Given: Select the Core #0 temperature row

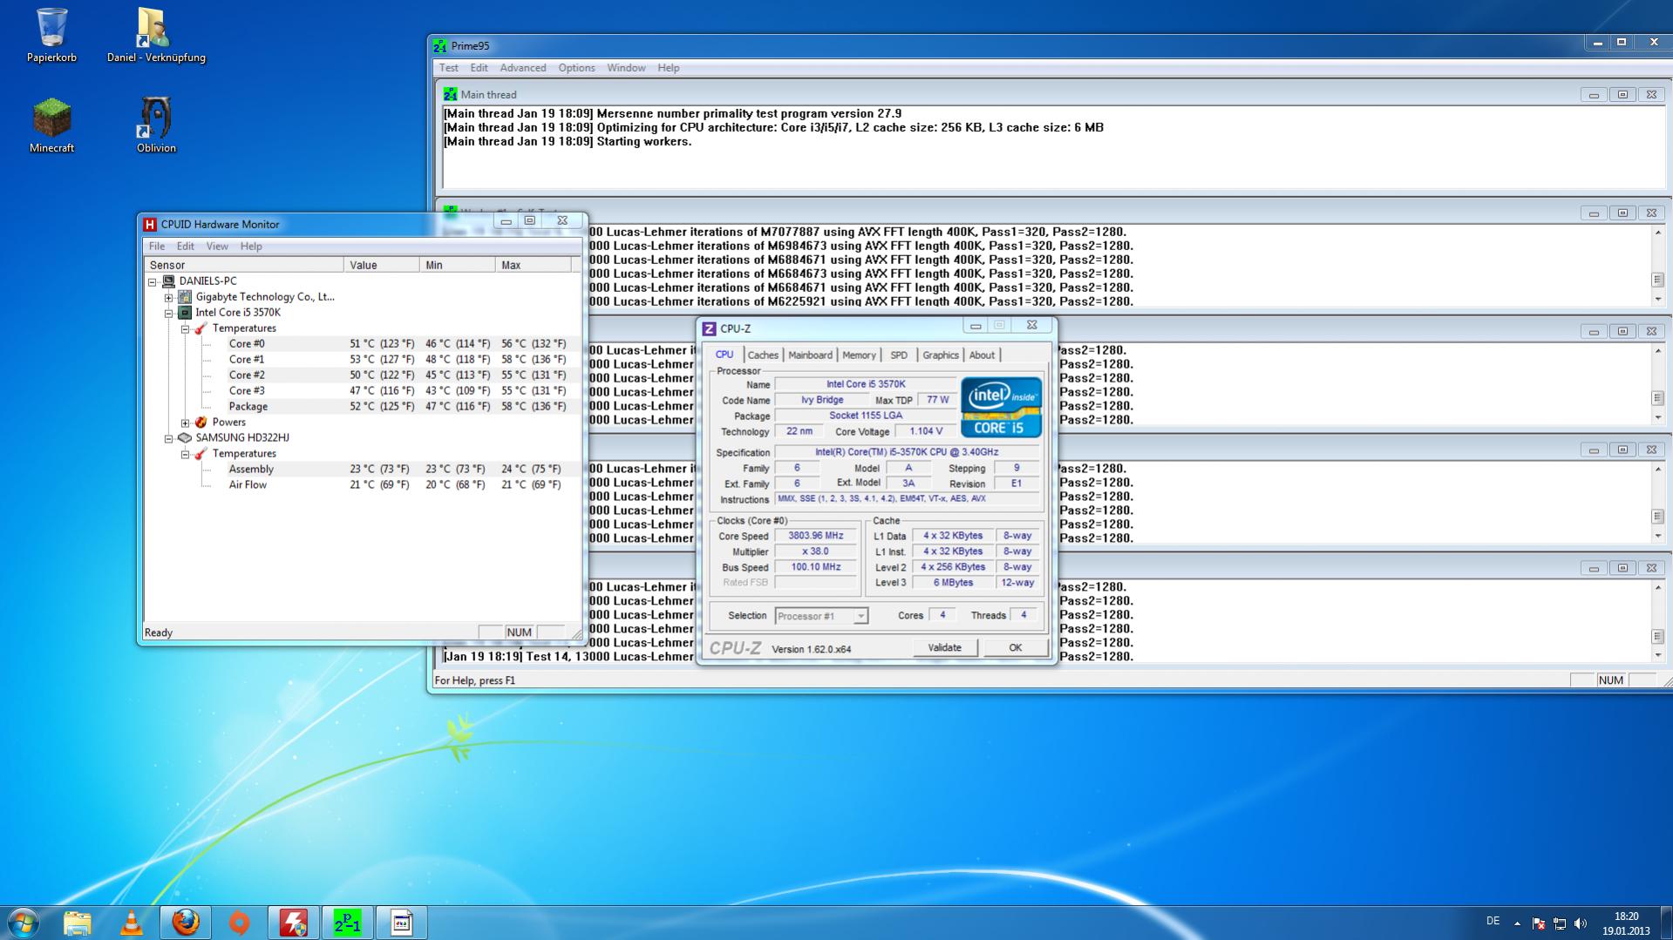Looking at the screenshot, I should click(362, 344).
